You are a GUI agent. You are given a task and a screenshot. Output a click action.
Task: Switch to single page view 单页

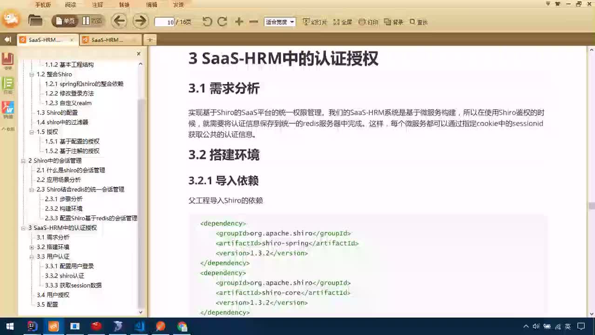pos(66,21)
